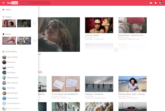
Task: Click the search input field
Action: pyautogui.click(x=36, y=3)
